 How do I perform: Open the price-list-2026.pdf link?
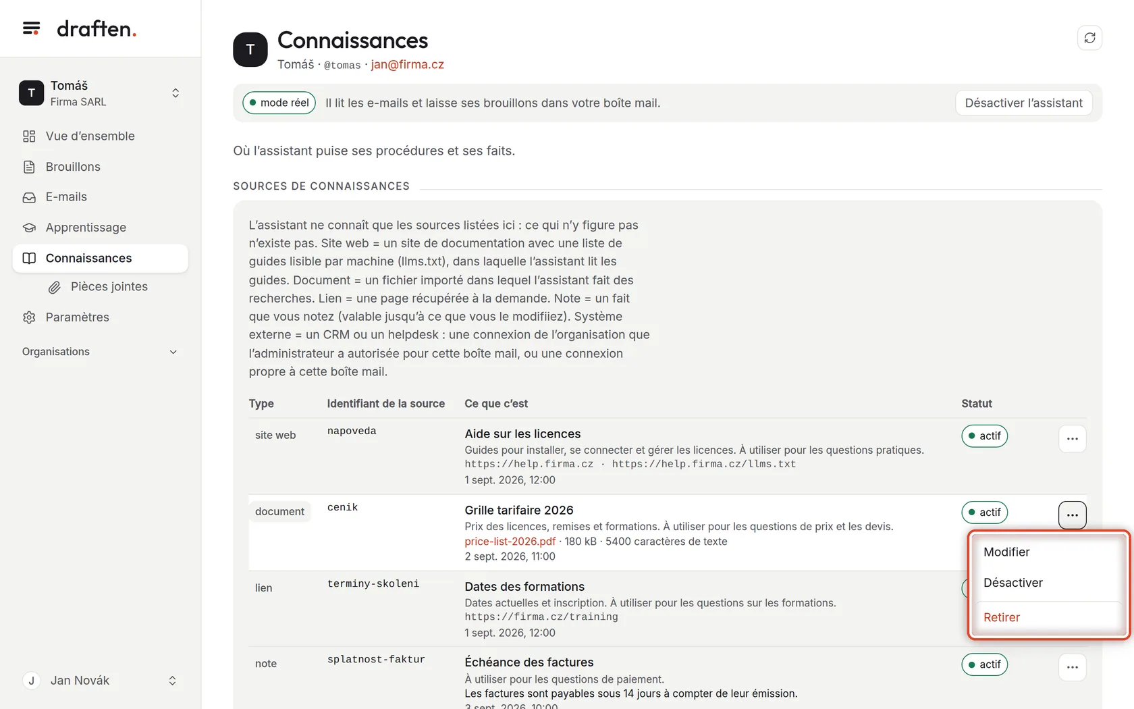(x=510, y=542)
